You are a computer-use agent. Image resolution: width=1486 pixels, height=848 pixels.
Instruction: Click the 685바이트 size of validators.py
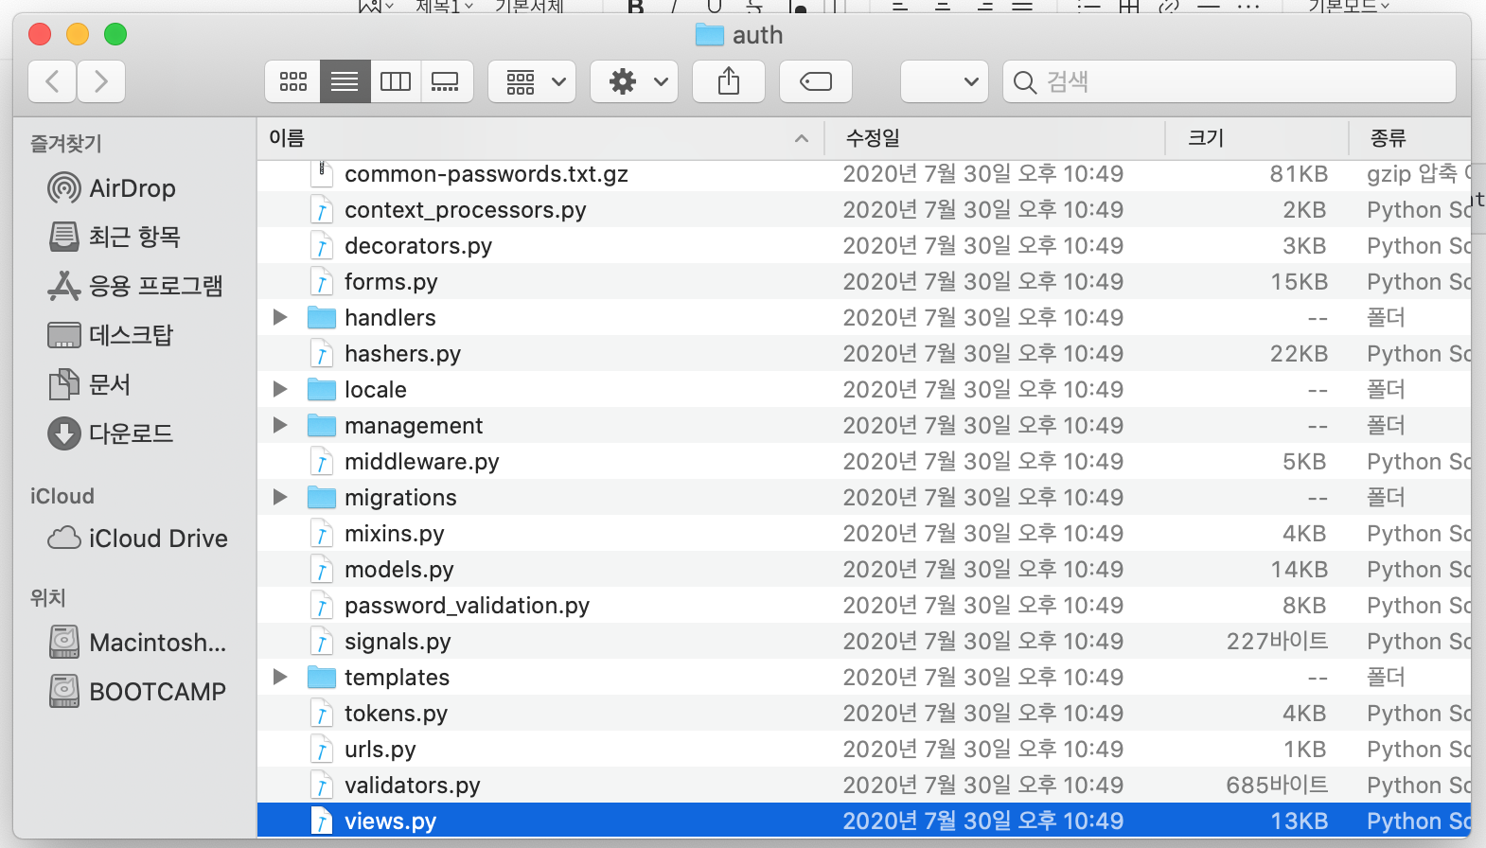[x=1277, y=786]
